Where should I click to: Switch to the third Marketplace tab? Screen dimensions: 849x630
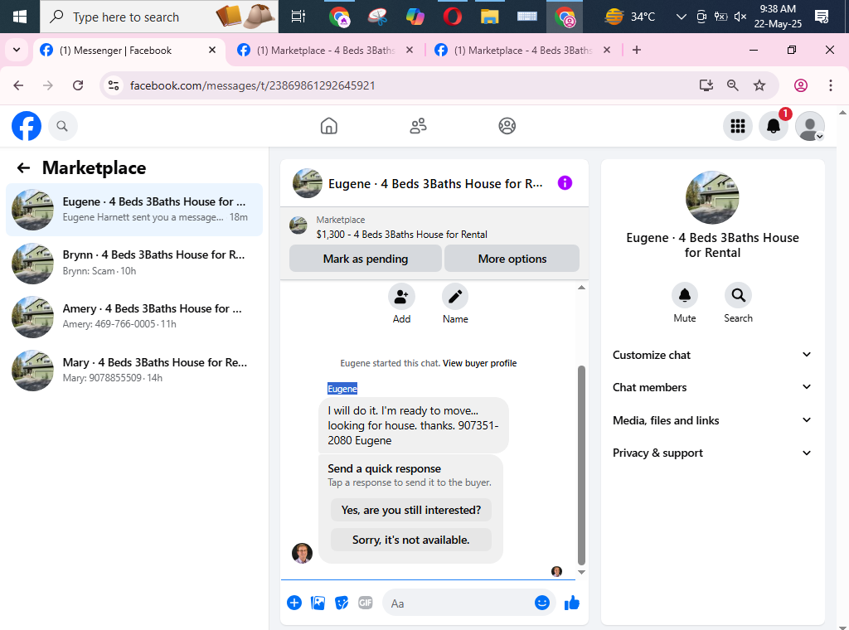click(x=522, y=51)
